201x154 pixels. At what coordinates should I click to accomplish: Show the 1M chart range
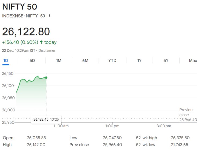59,61
